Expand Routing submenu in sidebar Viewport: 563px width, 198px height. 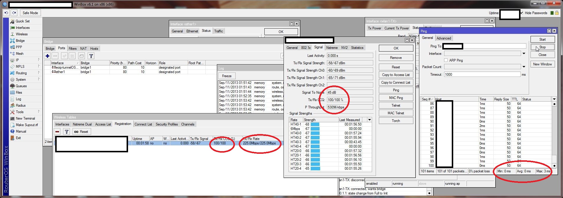[39, 73]
